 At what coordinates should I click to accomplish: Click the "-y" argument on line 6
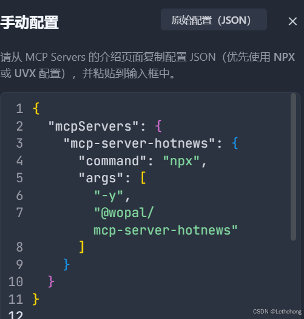coord(109,196)
